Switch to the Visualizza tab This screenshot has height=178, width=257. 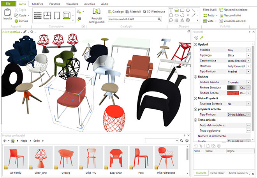72,4
